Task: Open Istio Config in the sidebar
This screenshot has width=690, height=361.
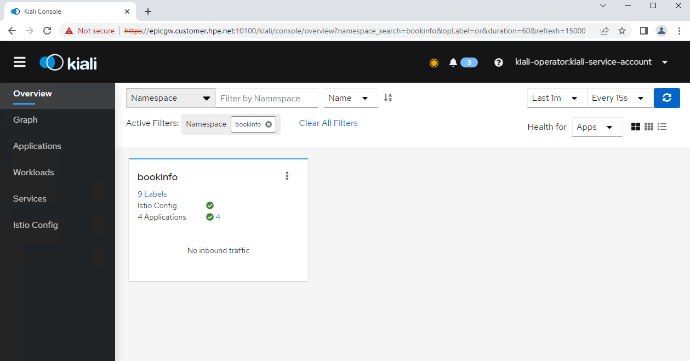Action: click(58, 225)
